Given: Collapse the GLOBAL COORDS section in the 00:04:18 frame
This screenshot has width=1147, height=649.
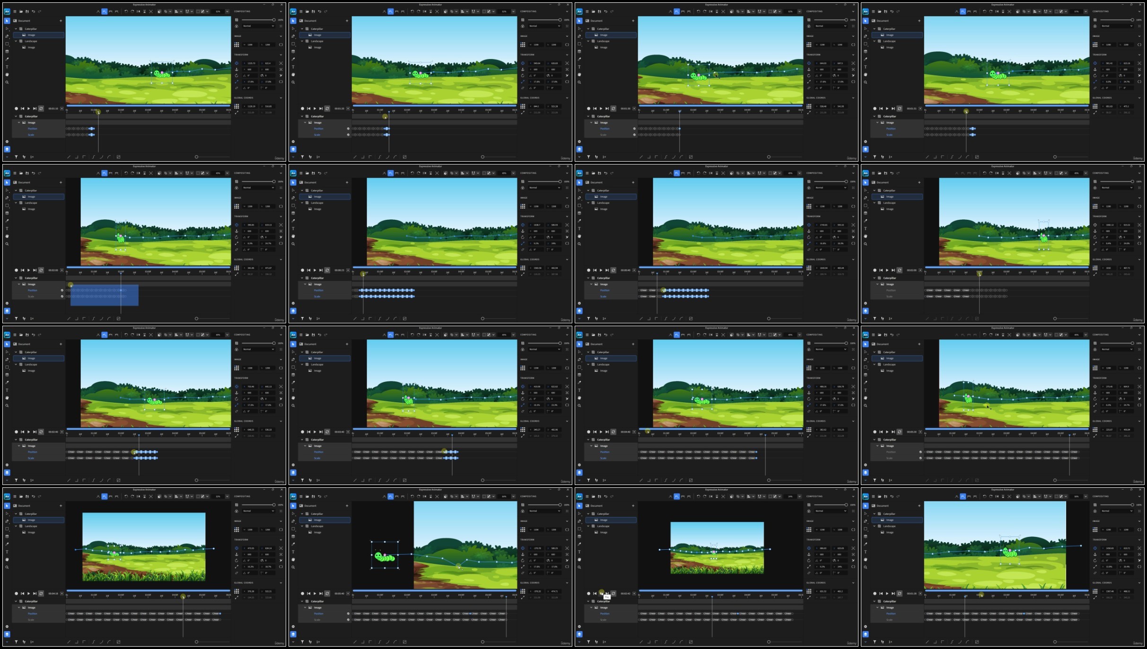Looking at the screenshot, I should (x=281, y=583).
